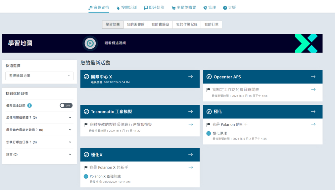This screenshot has height=190, width=335.
Task: Click the compass icon on 極化X card
Action: click(86, 155)
